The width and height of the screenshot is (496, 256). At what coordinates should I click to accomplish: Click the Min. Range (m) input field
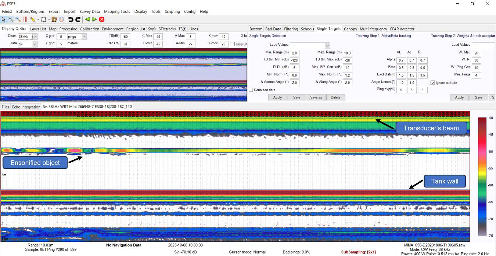pos(294,53)
